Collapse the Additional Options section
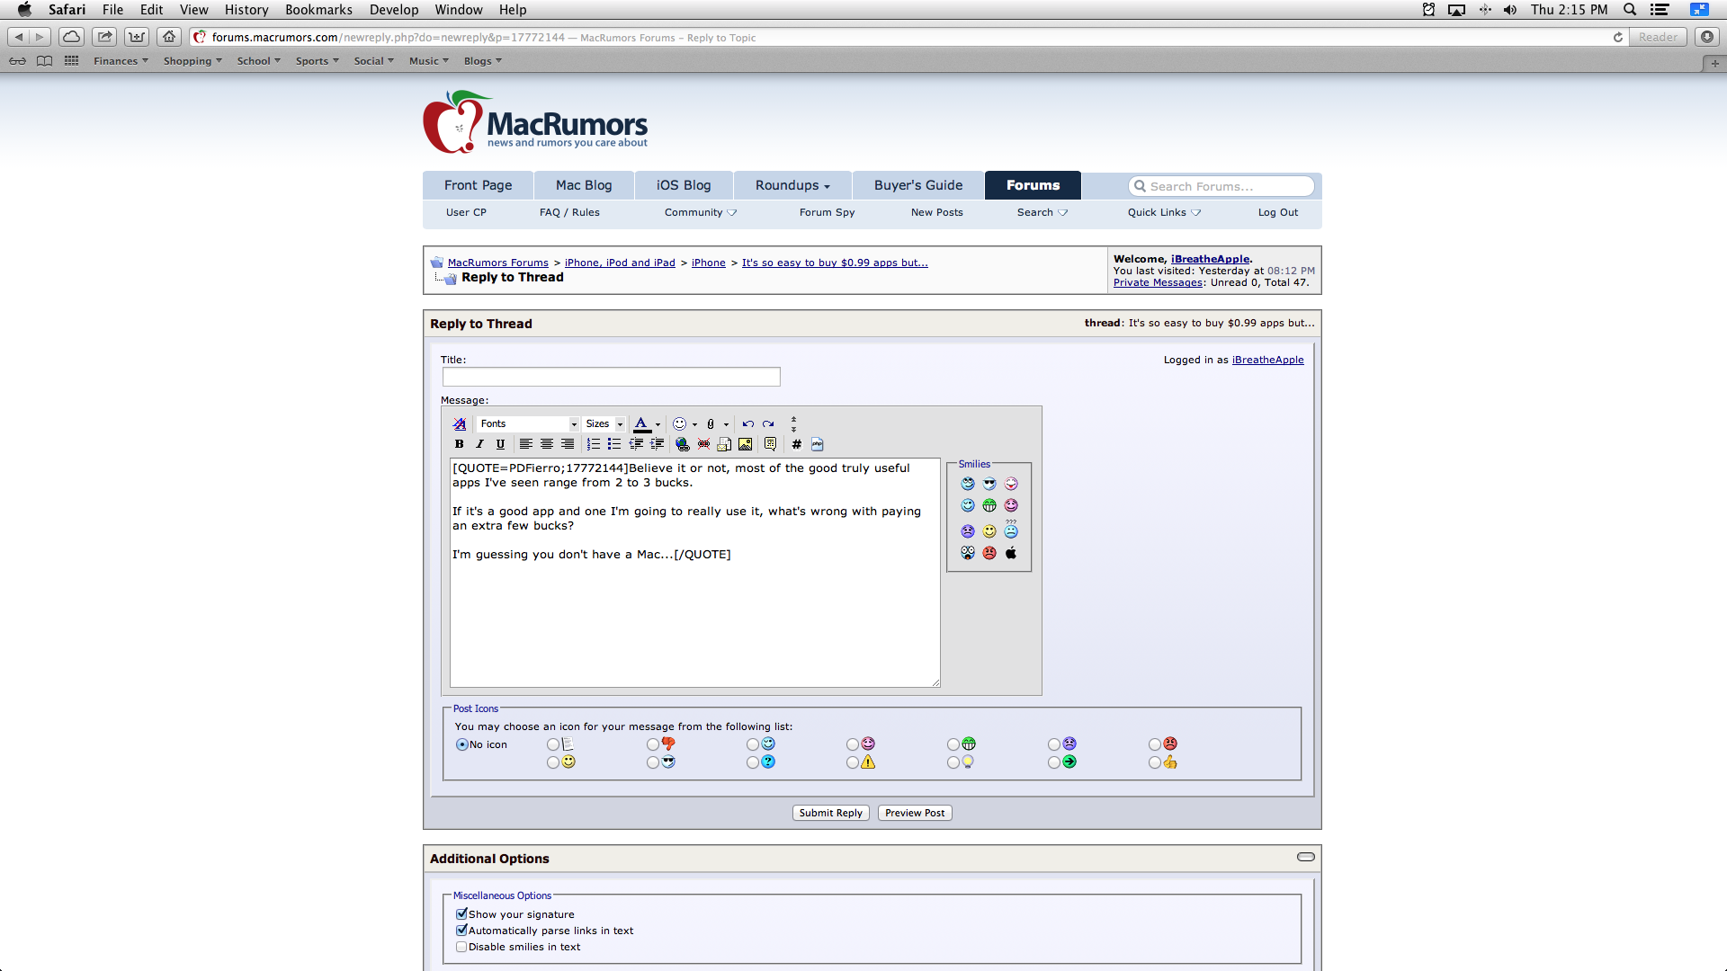This screenshot has height=971, width=1727. pyautogui.click(x=1305, y=857)
